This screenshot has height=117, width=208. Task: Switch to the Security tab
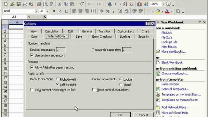point(144,36)
